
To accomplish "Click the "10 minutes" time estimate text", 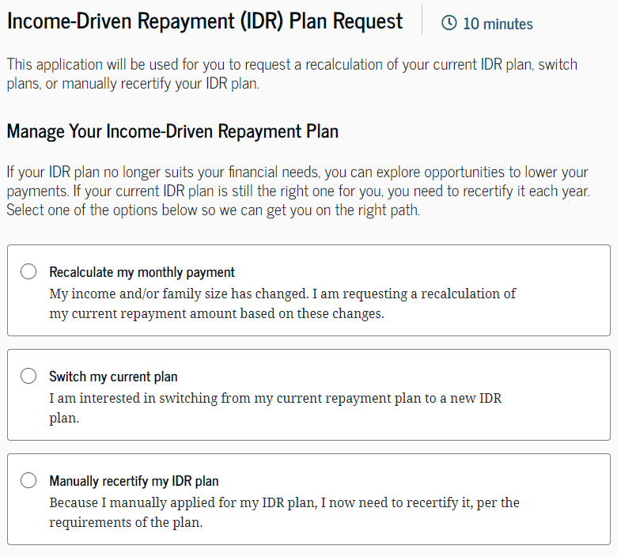I will click(498, 24).
